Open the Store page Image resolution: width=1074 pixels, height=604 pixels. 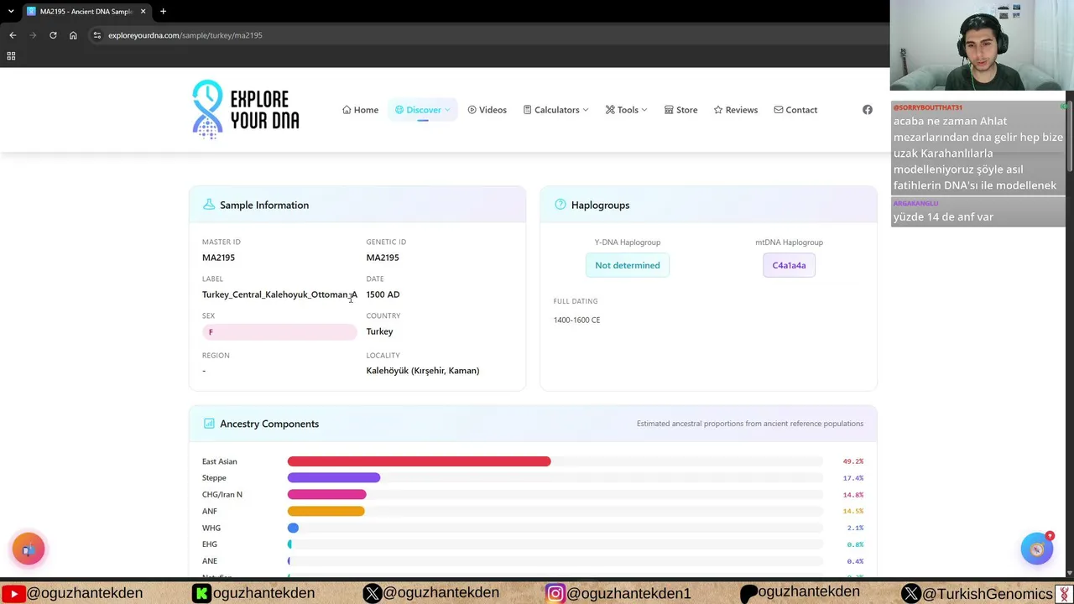[x=680, y=110]
